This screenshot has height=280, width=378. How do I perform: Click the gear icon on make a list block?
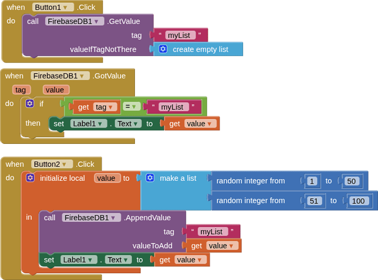pyautogui.click(x=150, y=178)
